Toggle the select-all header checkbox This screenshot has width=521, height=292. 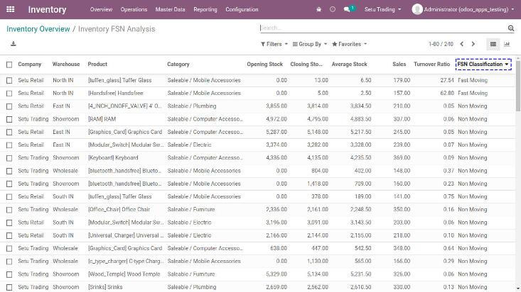point(9,64)
